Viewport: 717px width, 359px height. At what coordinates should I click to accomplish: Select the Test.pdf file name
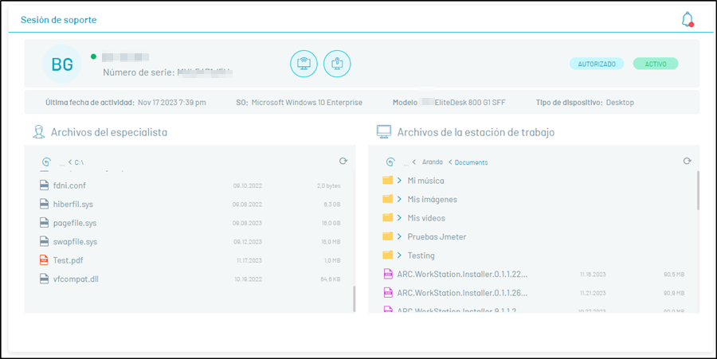68,260
